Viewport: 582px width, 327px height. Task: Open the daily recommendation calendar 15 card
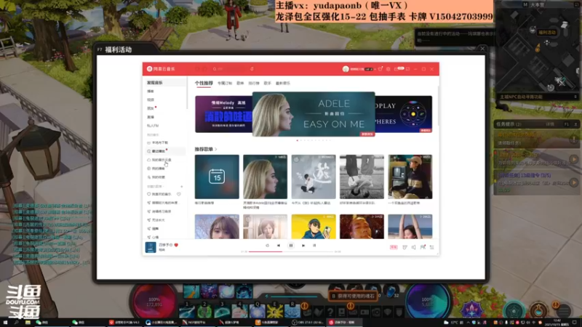coord(217,177)
